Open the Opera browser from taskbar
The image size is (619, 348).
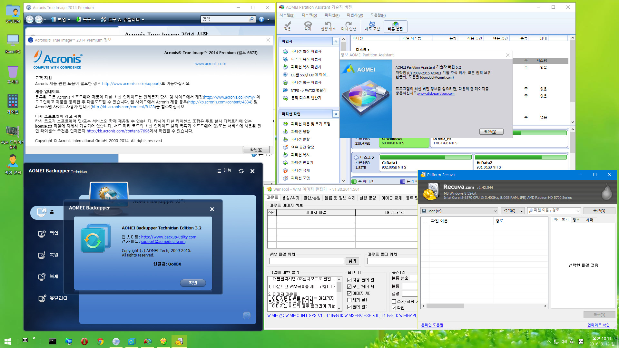click(x=84, y=341)
